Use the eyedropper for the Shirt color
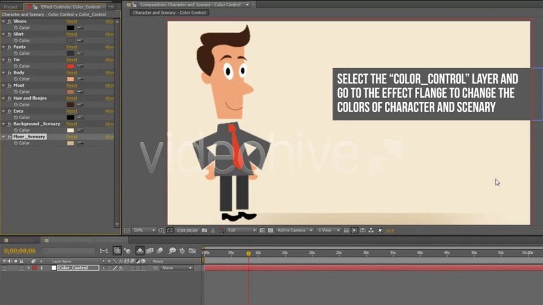Image resolution: width=543 pixels, height=305 pixels. (80, 40)
